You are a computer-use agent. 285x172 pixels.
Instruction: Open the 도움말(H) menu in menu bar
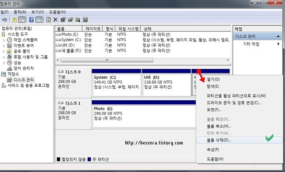(x=57, y=12)
